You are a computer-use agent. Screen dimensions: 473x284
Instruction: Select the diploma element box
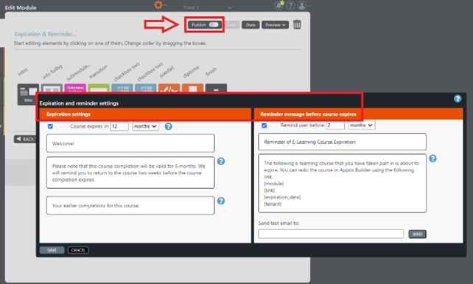pyautogui.click(x=192, y=89)
